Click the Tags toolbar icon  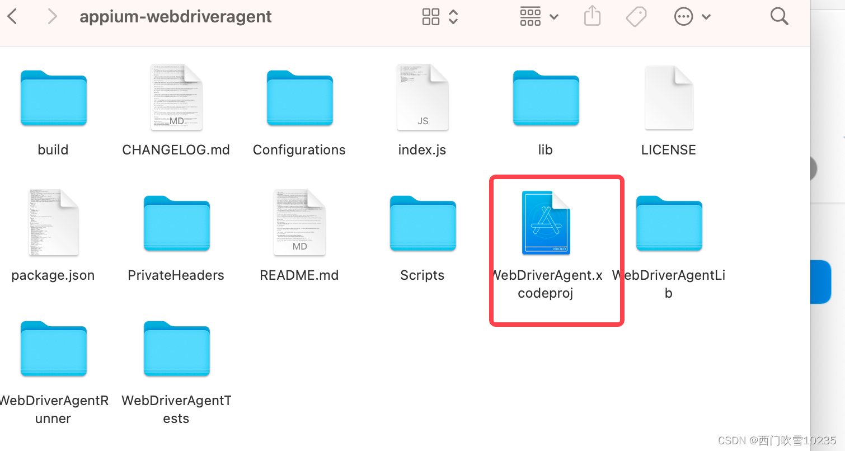pyautogui.click(x=636, y=17)
